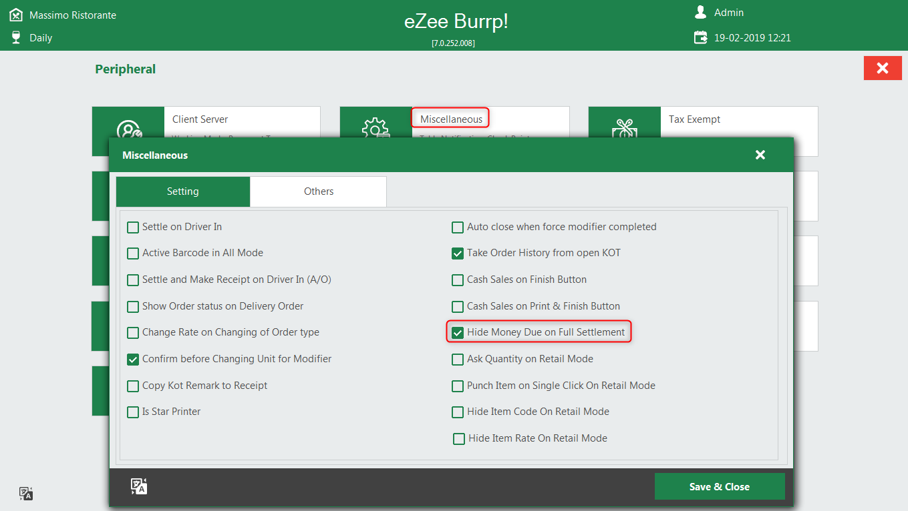Open the Client Server tile label
Image resolution: width=908 pixels, height=511 pixels.
pyautogui.click(x=200, y=119)
